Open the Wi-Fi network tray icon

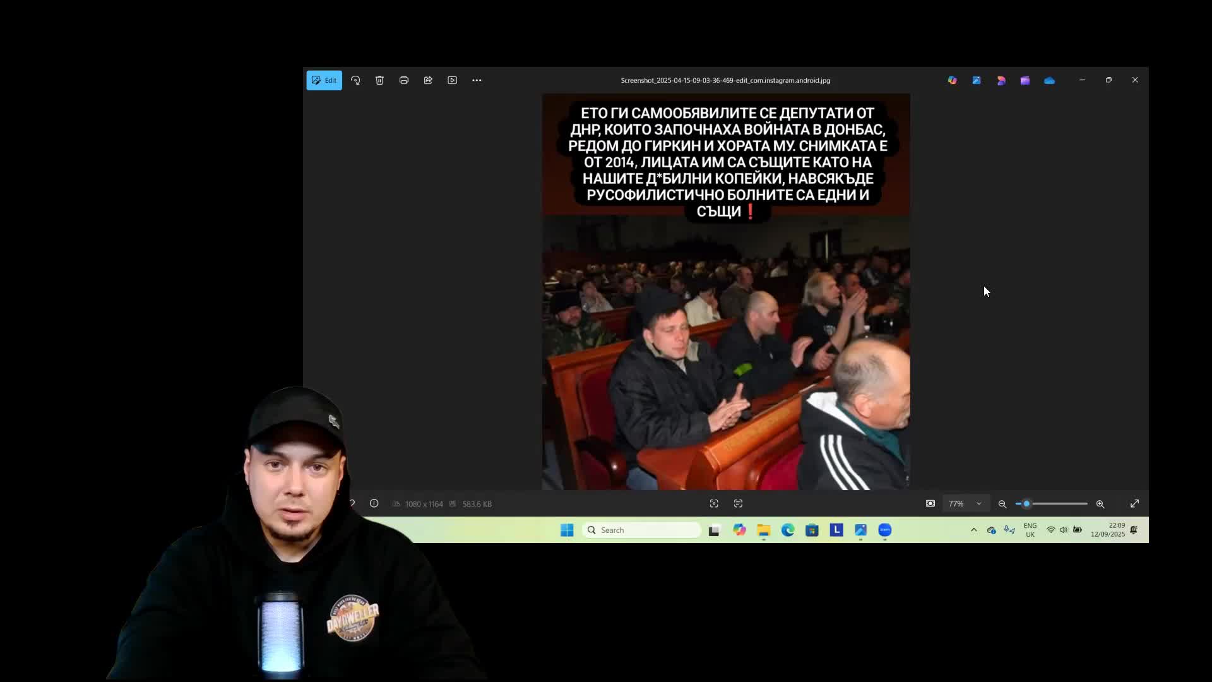tap(1050, 530)
